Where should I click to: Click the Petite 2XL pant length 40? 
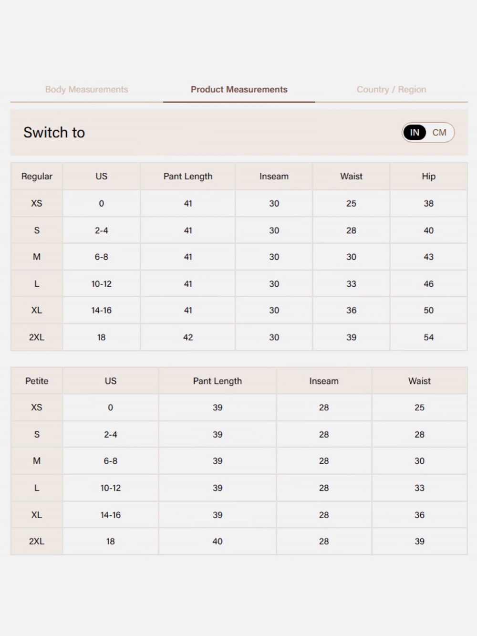(x=218, y=542)
